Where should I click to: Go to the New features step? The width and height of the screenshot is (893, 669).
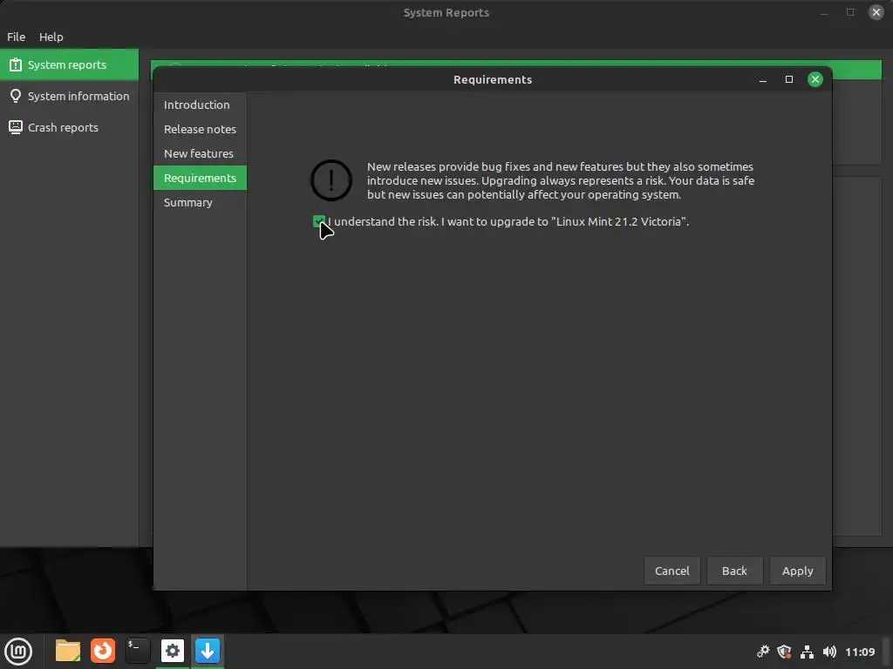coord(200,153)
